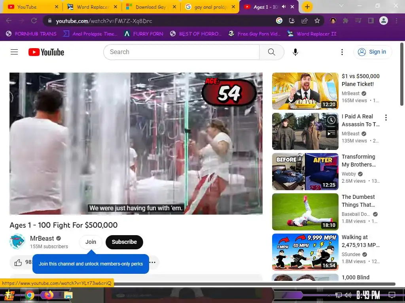Close the Ages 1 - 10 tab
The height and width of the screenshot is (303, 405).
point(292,7)
